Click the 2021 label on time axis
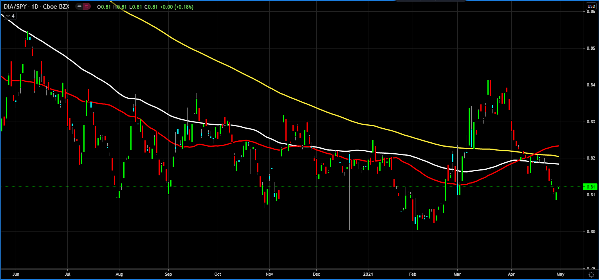Image resolution: width=599 pixels, height=280 pixels. coord(368,275)
